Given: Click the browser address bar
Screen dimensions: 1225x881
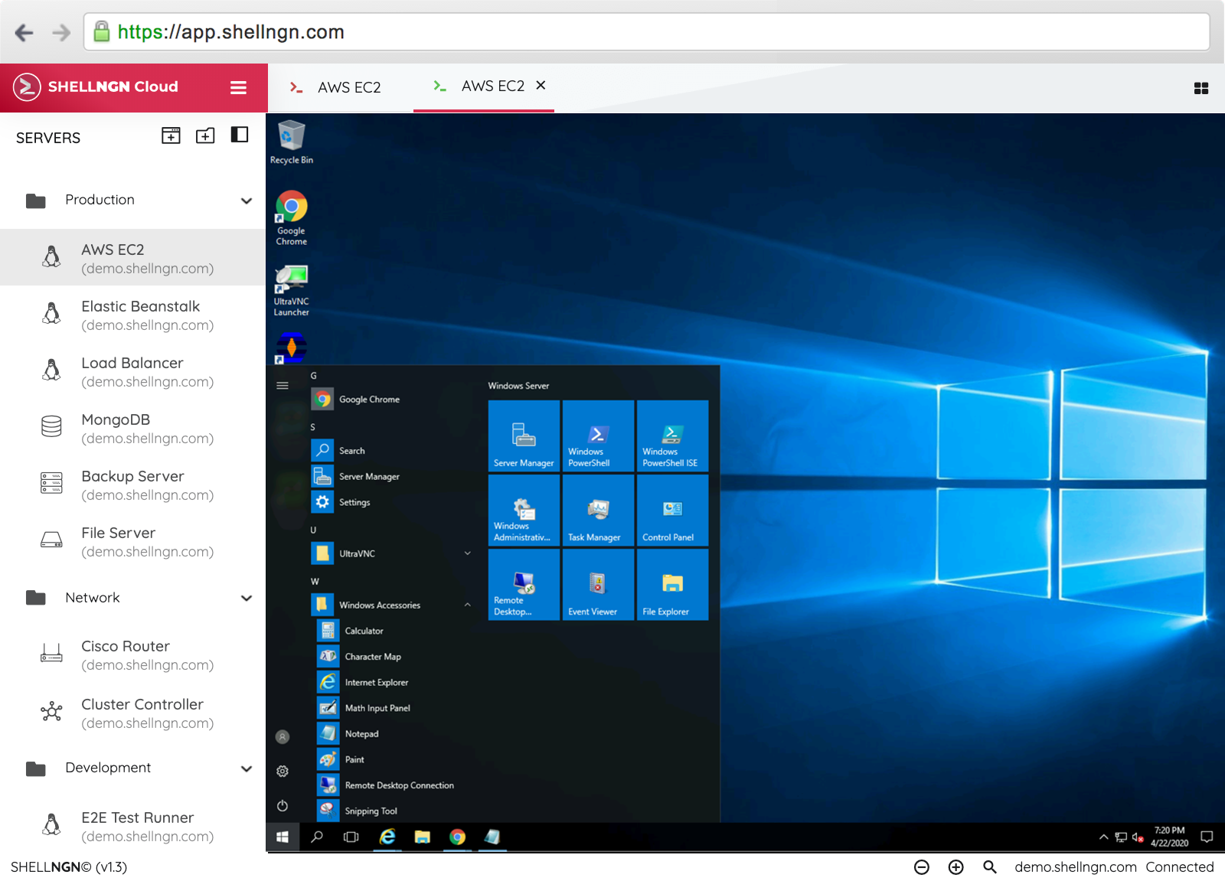Looking at the screenshot, I should coord(646,32).
